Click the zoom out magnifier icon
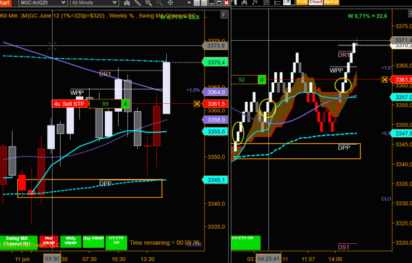The image size is (412, 263). tap(160, 3)
